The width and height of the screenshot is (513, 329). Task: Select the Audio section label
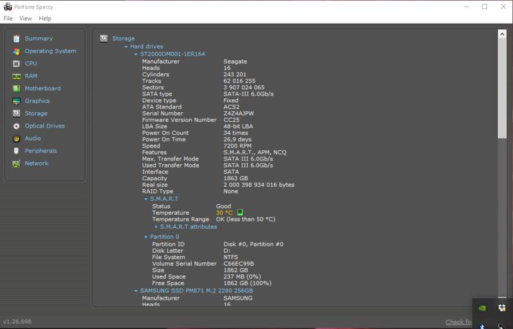[33, 138]
